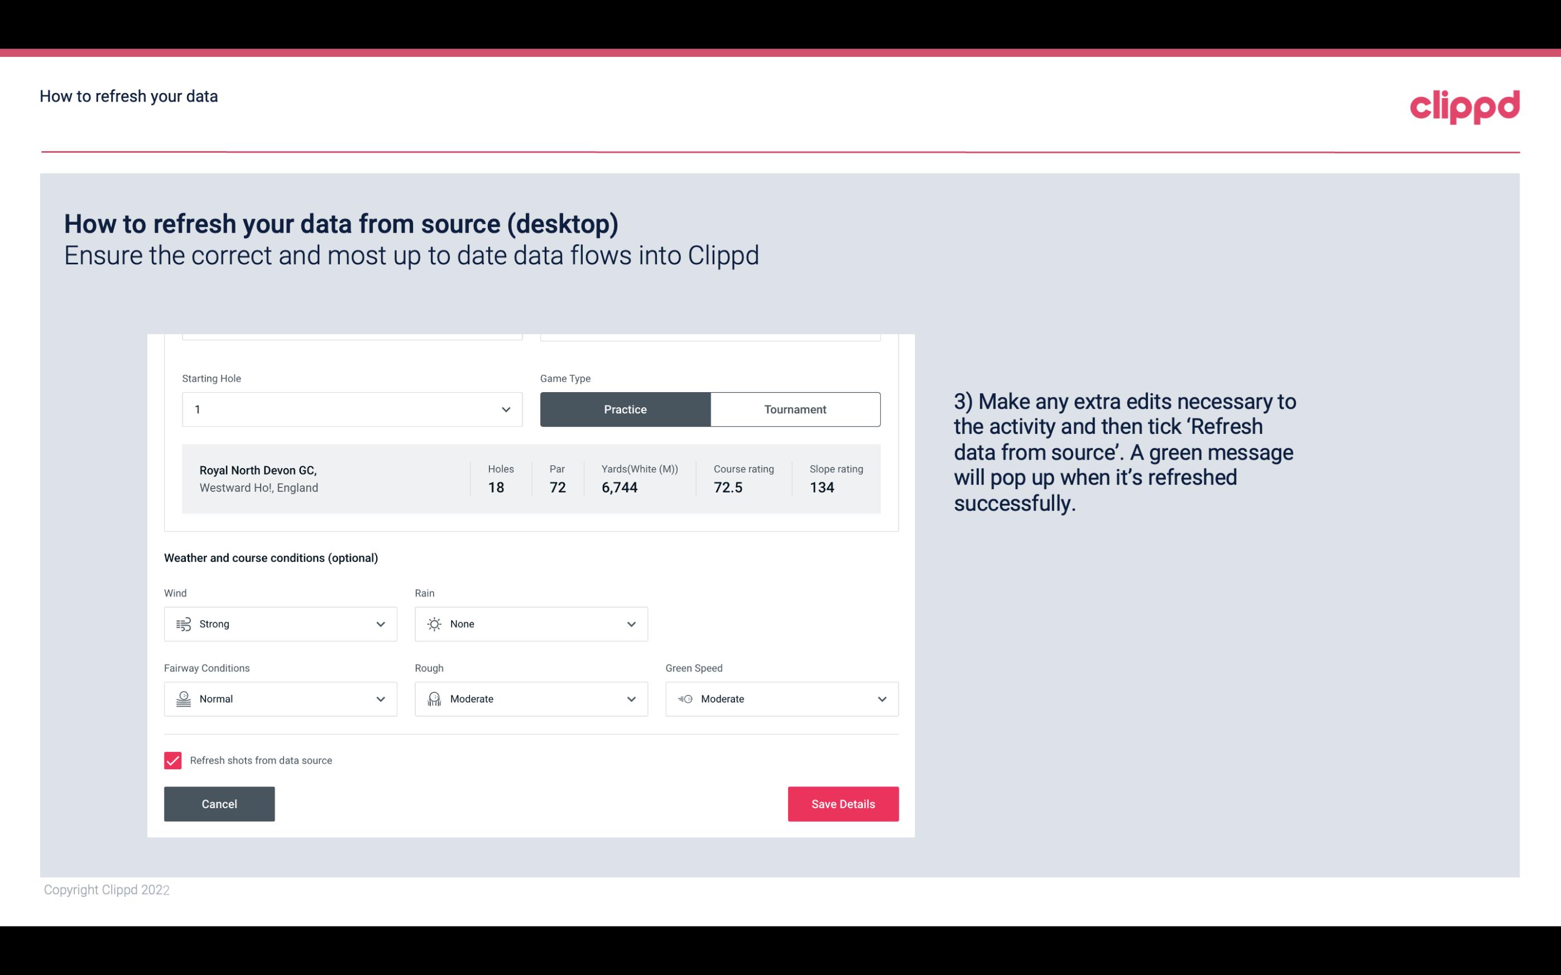
Task: Click the fairway conditions icon
Action: coord(183,699)
